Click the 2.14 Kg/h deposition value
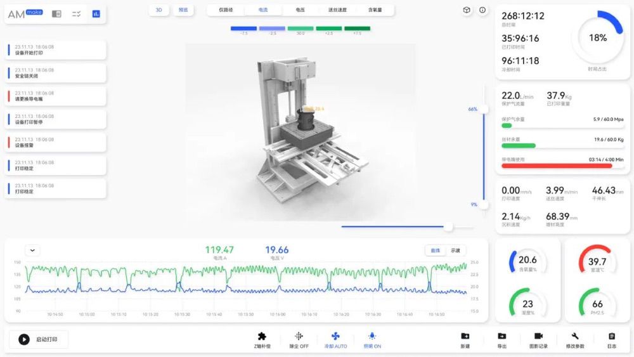This screenshot has height=357, width=634. coord(516,217)
